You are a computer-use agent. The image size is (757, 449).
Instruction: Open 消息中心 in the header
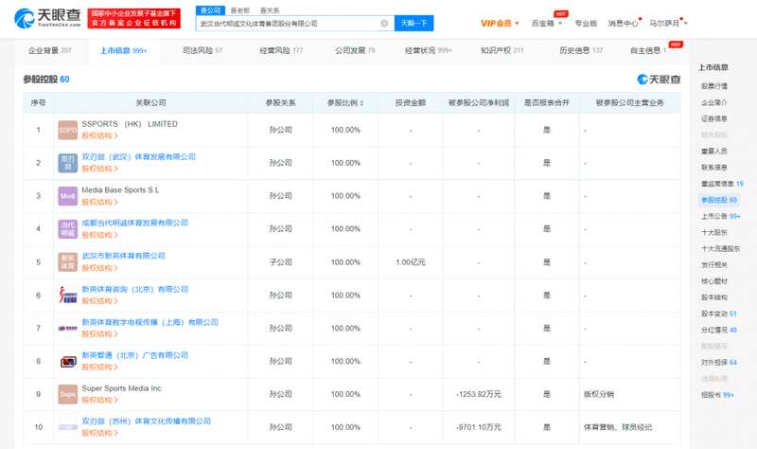tap(623, 23)
